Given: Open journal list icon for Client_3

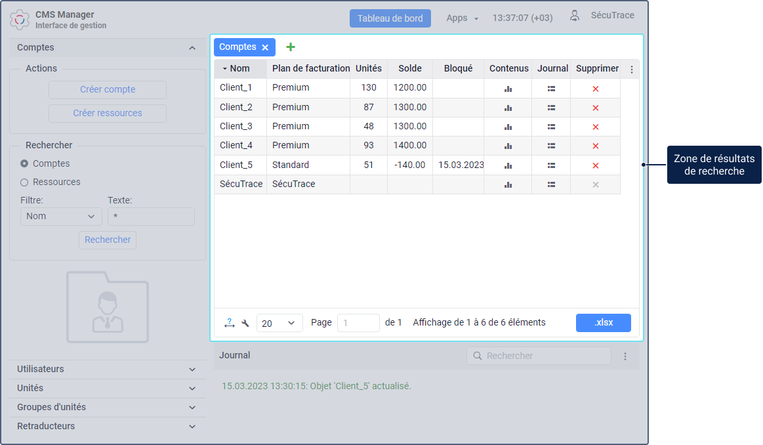Looking at the screenshot, I should point(551,127).
